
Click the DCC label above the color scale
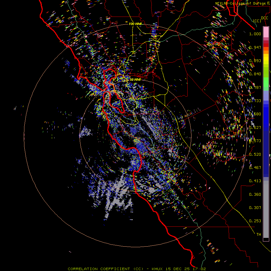(x=264, y=18)
